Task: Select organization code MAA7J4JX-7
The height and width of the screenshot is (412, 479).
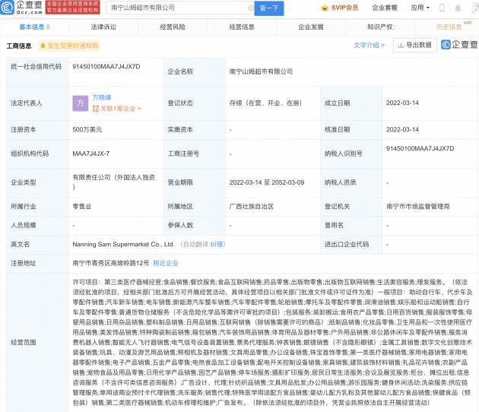Action: coord(90,154)
